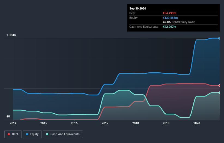This screenshot has height=143, width=224.
Task: Toggle the Equity legend button
Action: click(32, 134)
